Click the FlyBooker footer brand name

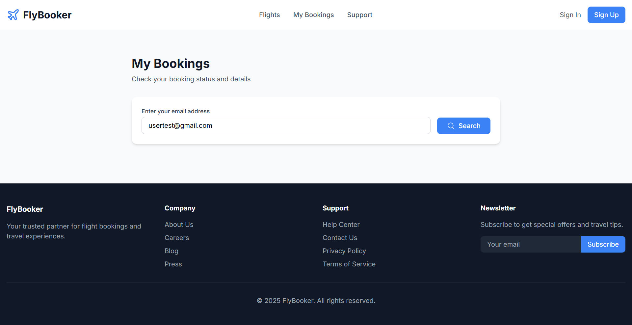pos(25,209)
